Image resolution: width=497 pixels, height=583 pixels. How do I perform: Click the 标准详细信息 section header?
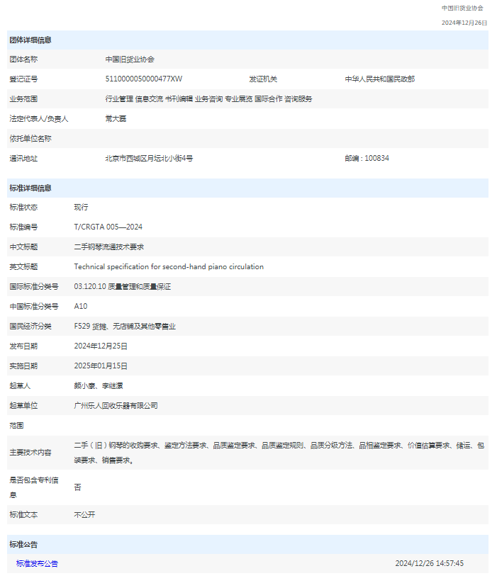pos(30,188)
